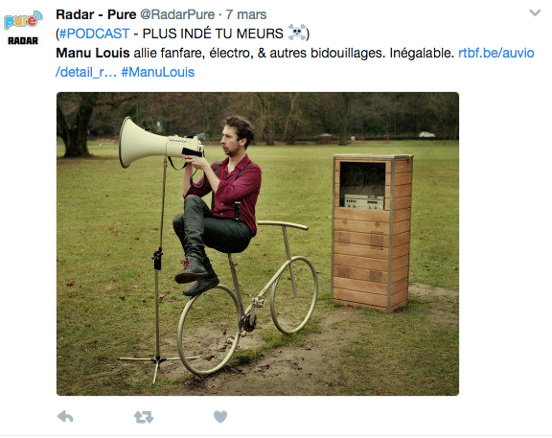
Task: Click the /detail_r… link continuation
Action: (x=86, y=72)
